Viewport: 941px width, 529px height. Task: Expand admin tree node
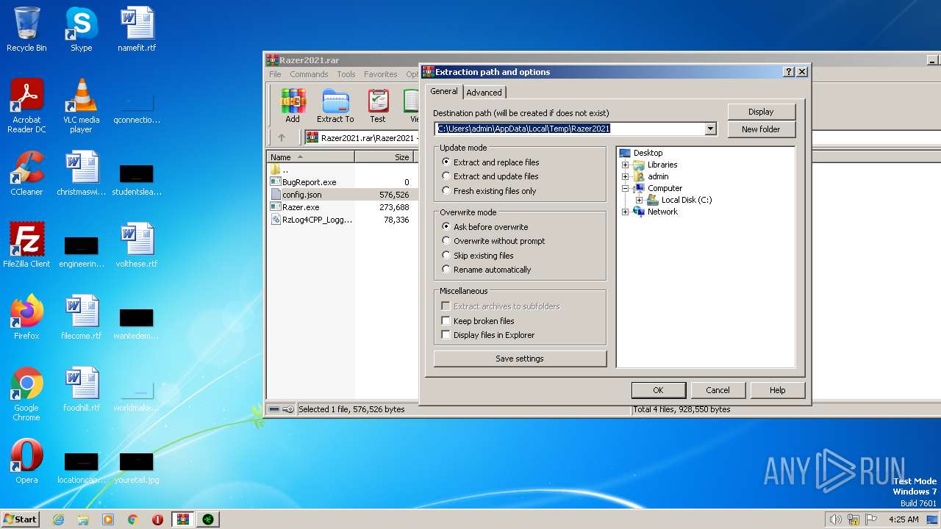[626, 176]
